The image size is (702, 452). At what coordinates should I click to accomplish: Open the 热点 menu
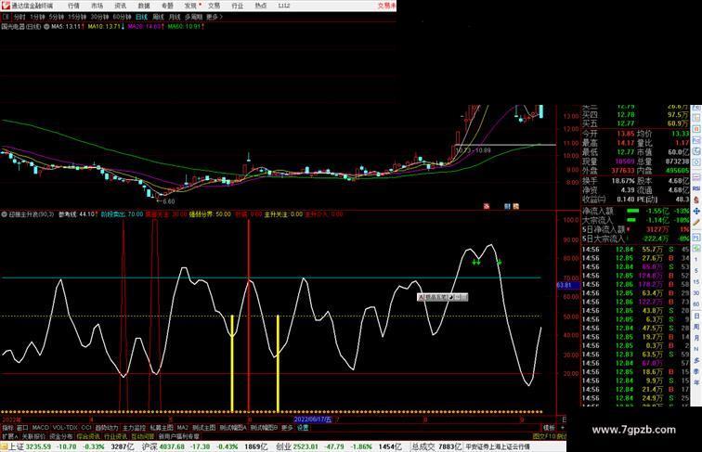click(261, 6)
